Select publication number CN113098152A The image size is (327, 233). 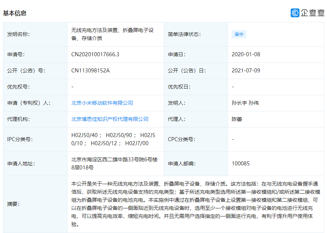point(90,71)
